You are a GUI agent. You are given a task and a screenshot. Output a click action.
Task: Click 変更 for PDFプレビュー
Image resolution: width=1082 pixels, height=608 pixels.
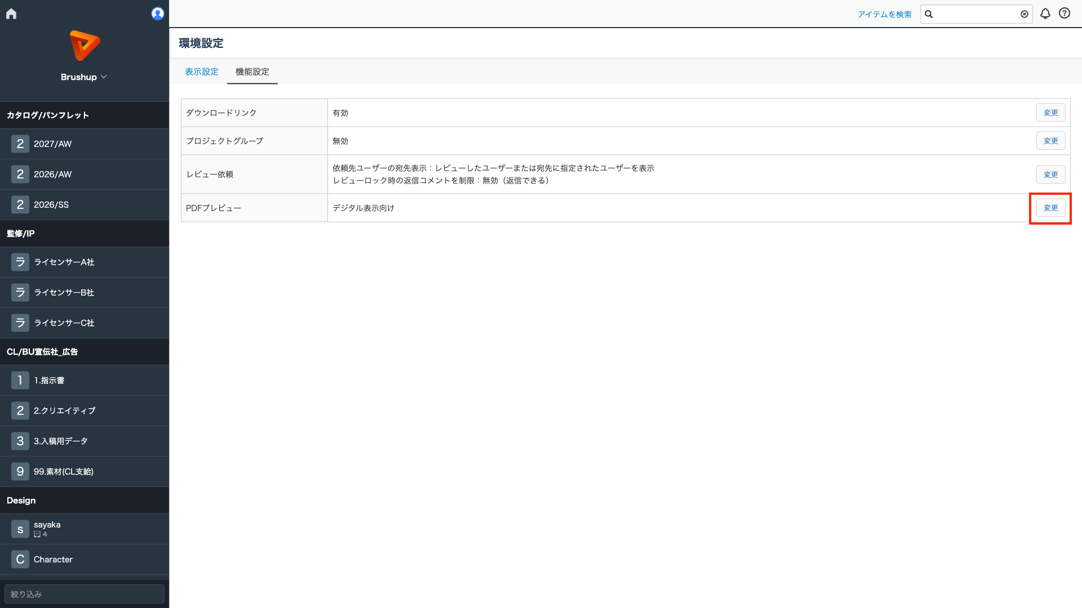[x=1051, y=208]
